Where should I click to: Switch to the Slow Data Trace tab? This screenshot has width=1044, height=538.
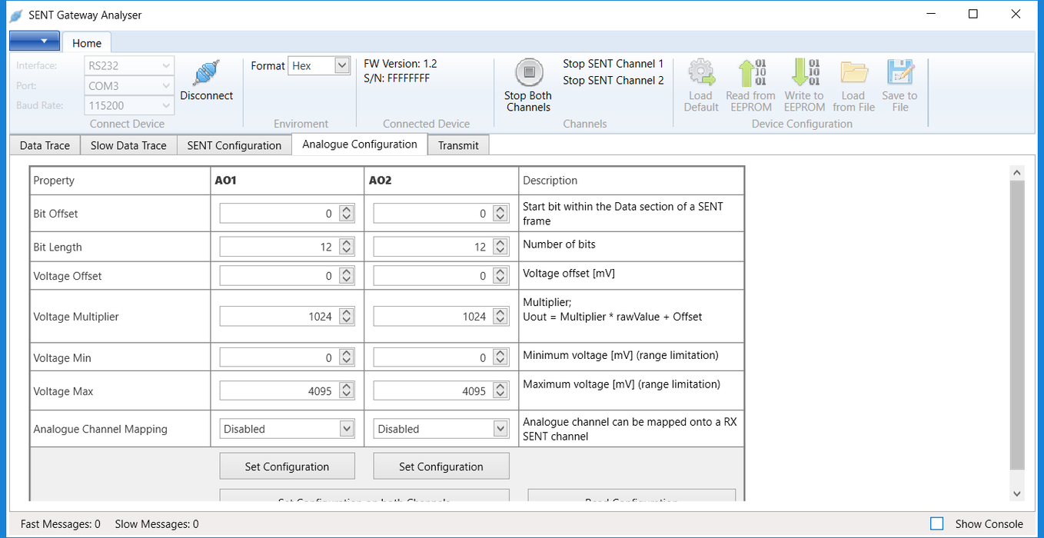coord(128,145)
